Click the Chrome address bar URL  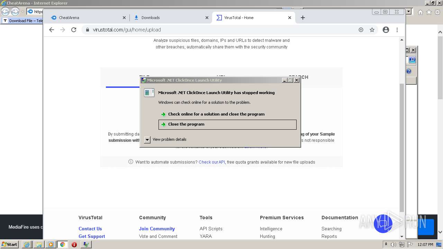127,30
